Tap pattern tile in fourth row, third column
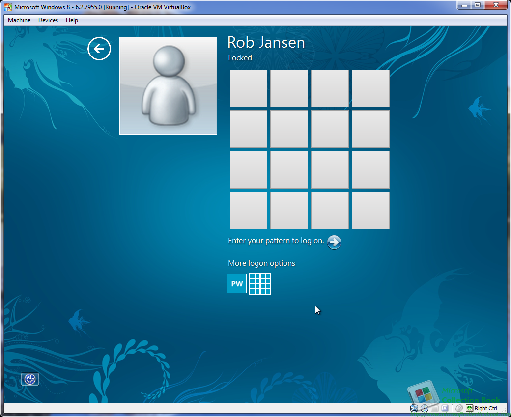This screenshot has width=511, height=417. [330, 210]
